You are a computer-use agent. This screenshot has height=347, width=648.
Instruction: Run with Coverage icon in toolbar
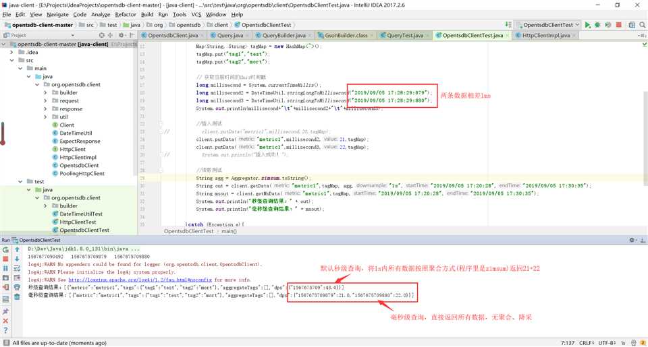(x=608, y=25)
